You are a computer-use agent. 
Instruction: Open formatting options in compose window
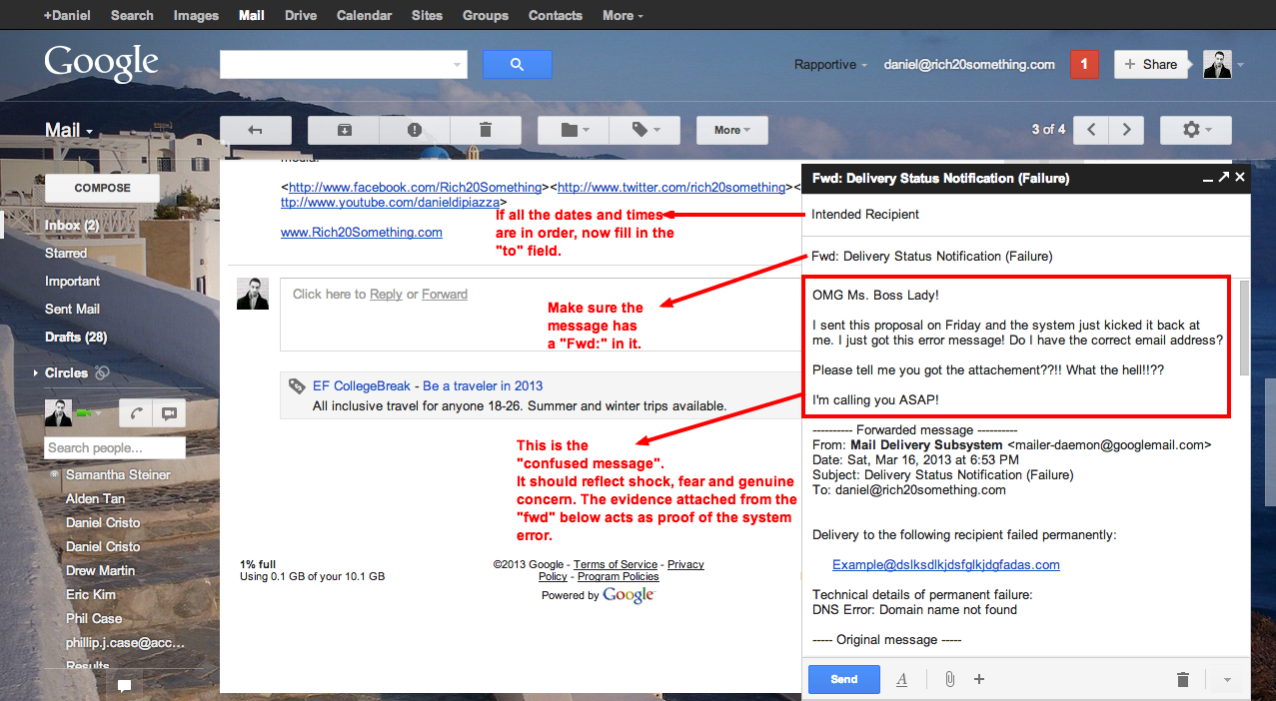[901, 679]
